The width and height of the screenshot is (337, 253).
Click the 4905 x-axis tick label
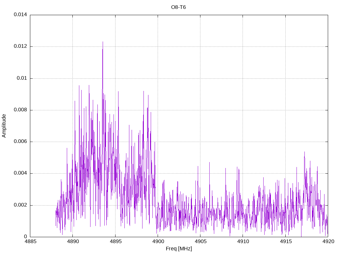(x=200, y=242)
